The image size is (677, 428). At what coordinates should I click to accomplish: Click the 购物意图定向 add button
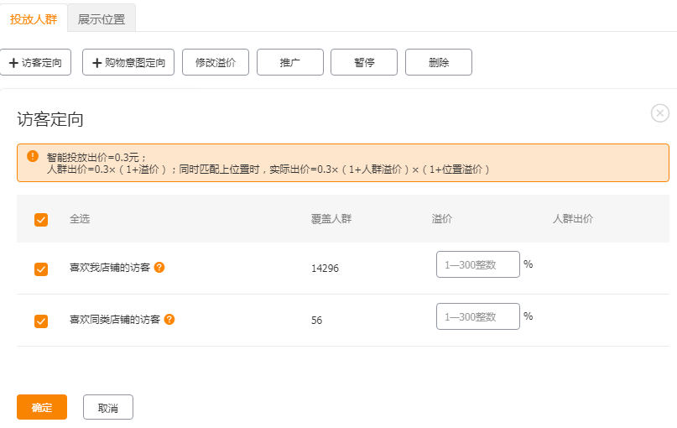click(x=128, y=63)
